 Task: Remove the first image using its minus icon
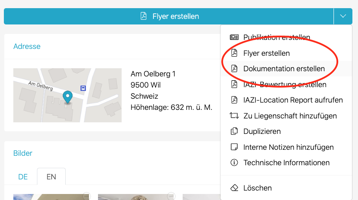tap(86, 196)
